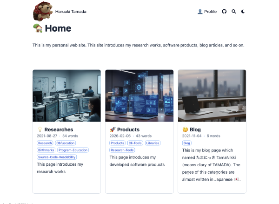Go to Haruaki Tamada site title
Screen dimensions: 279x204
(71, 12)
